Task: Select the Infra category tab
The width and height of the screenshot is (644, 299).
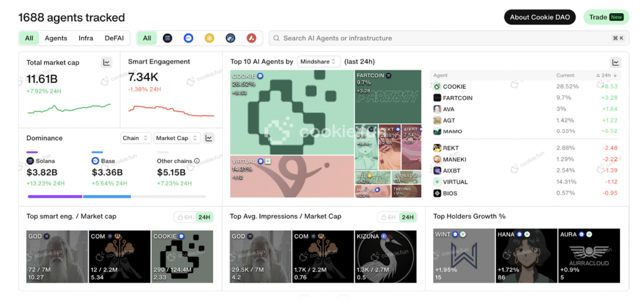Action: pyautogui.click(x=86, y=38)
